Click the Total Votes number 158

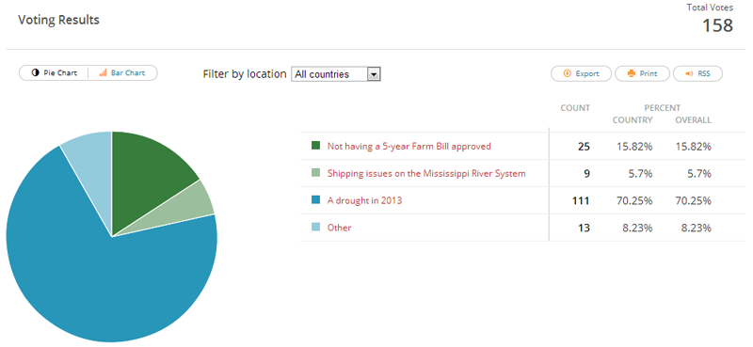tap(718, 25)
